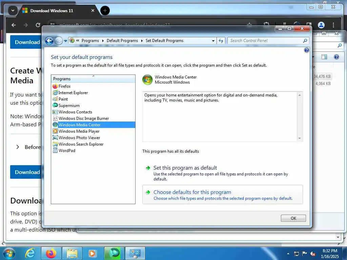Click the muted volume tray icon
Image resolution: width=347 pixels, height=260 pixels.
(312, 254)
